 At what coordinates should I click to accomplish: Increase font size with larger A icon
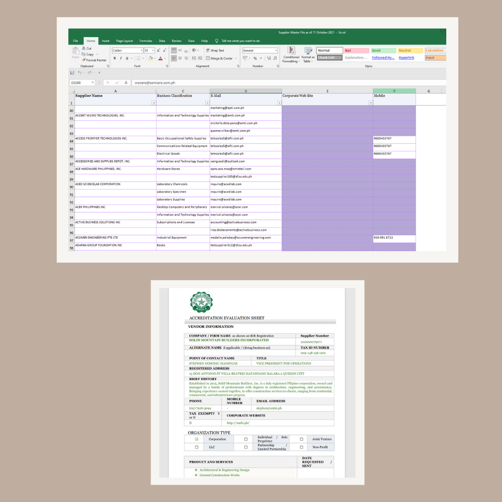pyautogui.click(x=158, y=51)
